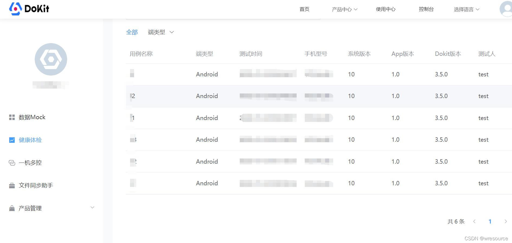Image resolution: width=512 pixels, height=243 pixels.
Task: Go to next page arrow
Action: pyautogui.click(x=505, y=221)
